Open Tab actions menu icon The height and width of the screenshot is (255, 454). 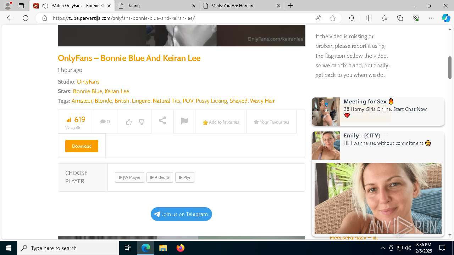(21, 6)
